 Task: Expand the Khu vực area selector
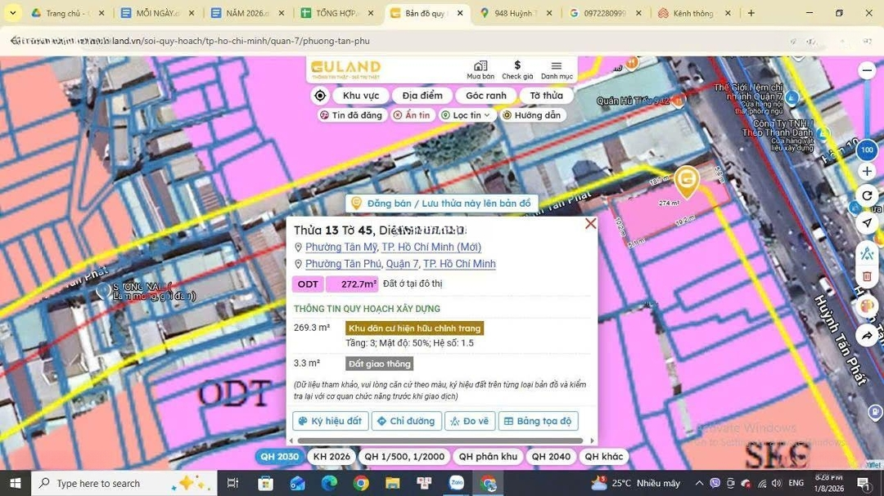[x=361, y=96]
